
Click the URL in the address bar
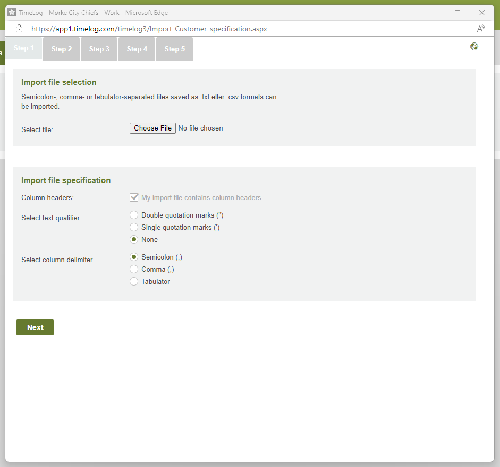point(149,29)
